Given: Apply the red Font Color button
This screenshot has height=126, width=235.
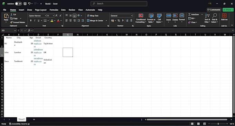Looking at the screenshot, I should [58, 20].
